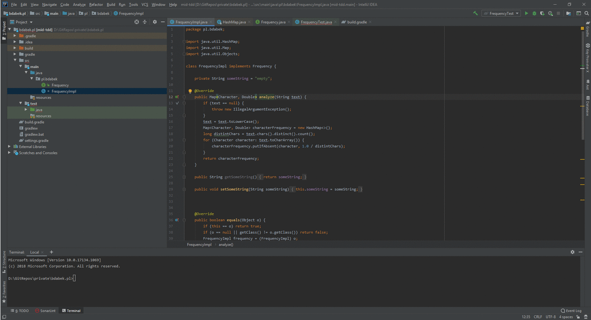The width and height of the screenshot is (591, 320).
Task: Toggle the 1: Project side tab
Action: point(4,30)
